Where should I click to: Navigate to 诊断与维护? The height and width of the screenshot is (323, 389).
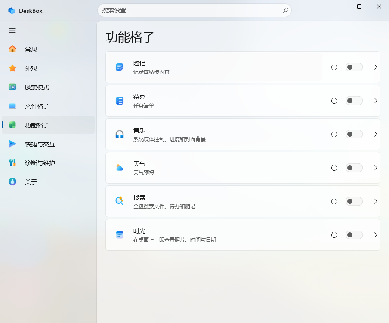point(48,163)
